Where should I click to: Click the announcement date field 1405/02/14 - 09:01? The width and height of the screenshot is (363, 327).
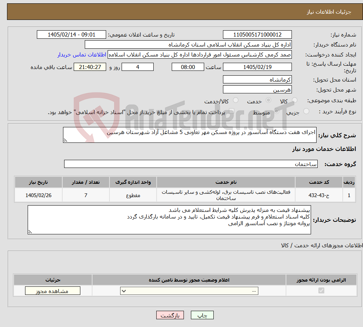(71, 35)
